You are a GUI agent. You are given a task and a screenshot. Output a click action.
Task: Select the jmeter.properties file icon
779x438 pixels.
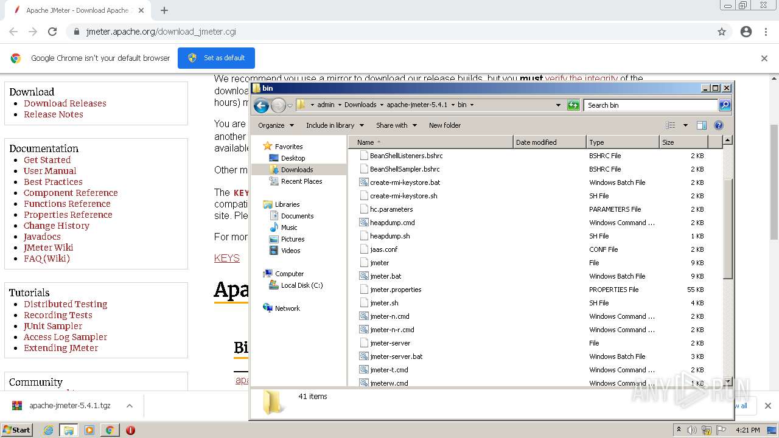click(x=364, y=290)
